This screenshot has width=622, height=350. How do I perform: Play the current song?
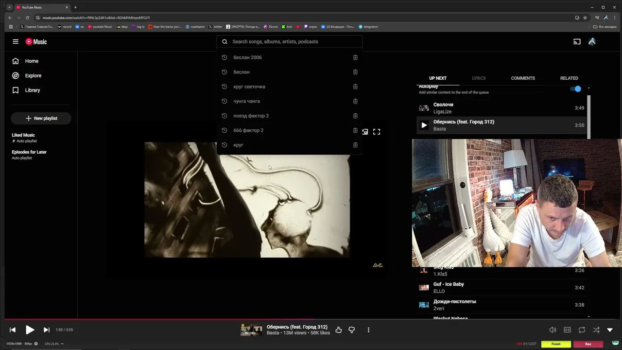(30, 330)
